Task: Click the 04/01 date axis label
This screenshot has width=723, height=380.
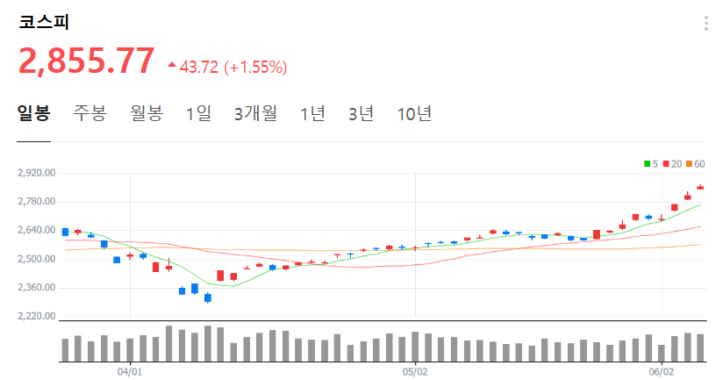Action: tap(130, 372)
